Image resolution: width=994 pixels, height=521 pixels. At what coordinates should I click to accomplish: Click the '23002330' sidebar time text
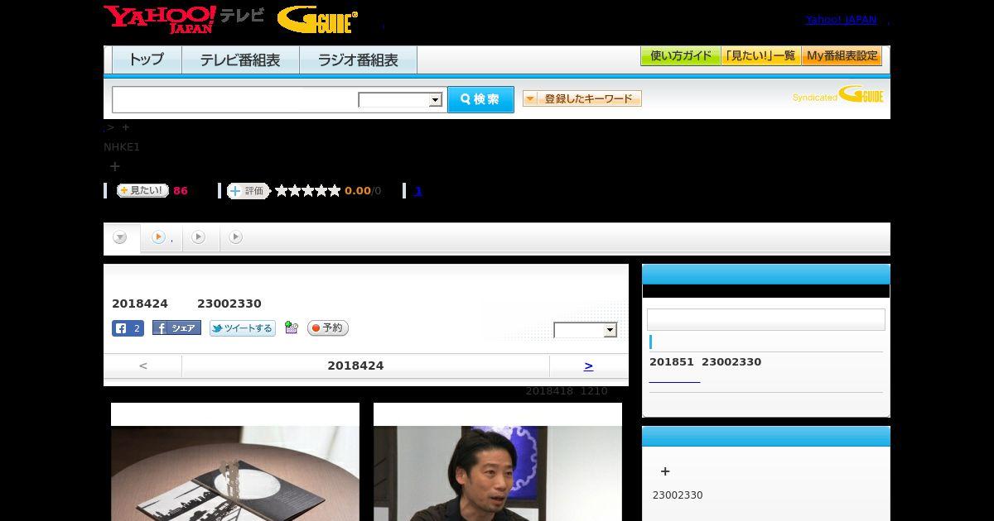(x=678, y=495)
